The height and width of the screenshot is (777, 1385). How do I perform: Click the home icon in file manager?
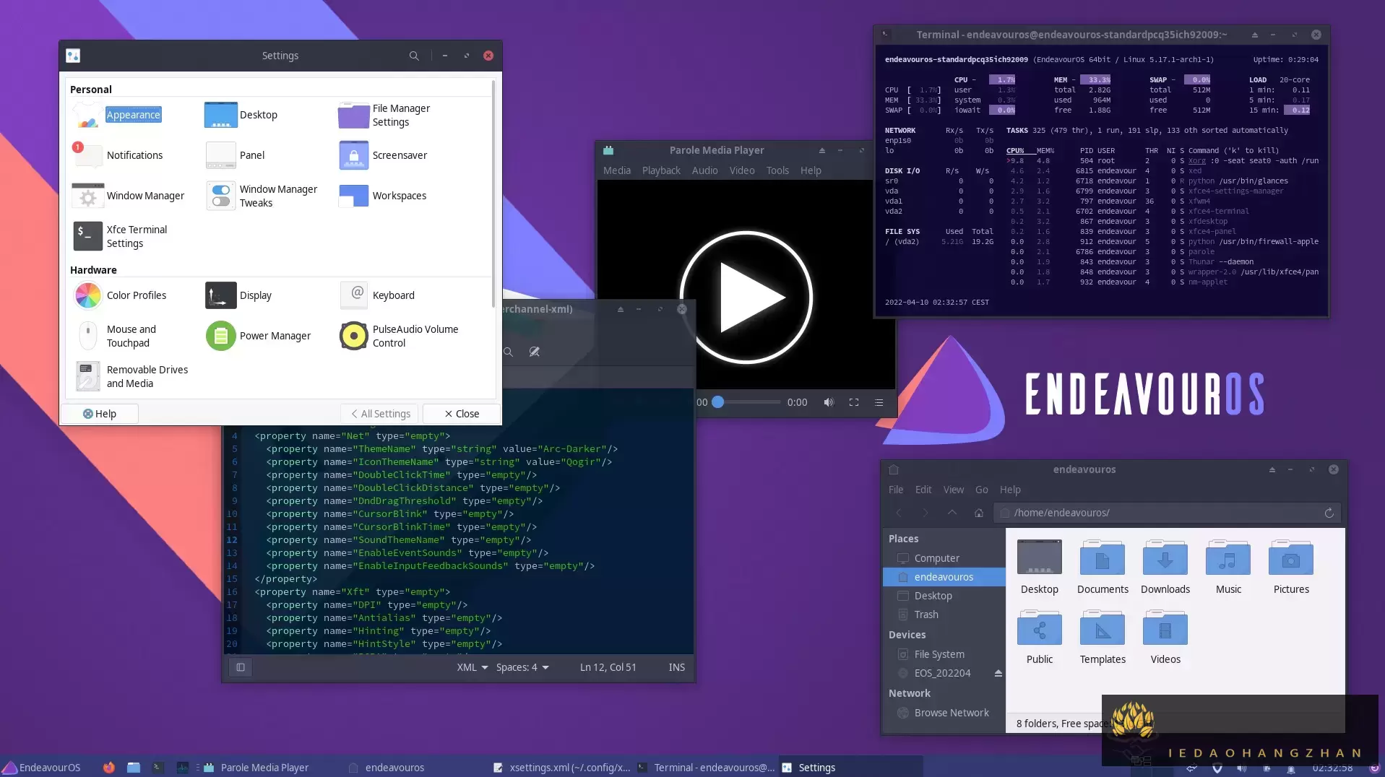coord(979,513)
